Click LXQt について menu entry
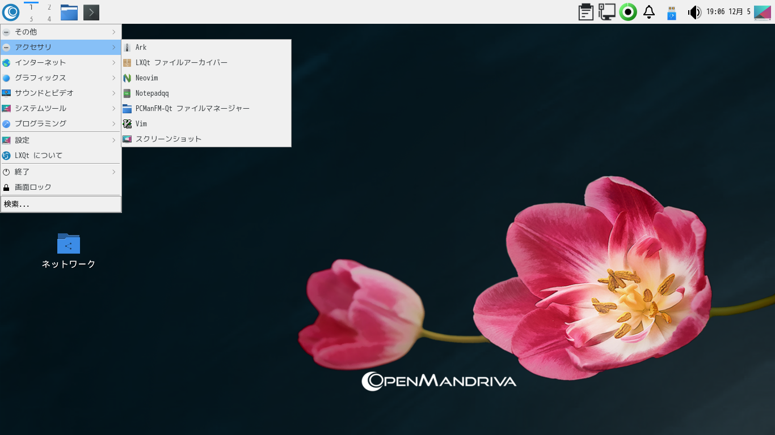This screenshot has height=435, width=775. [61, 156]
